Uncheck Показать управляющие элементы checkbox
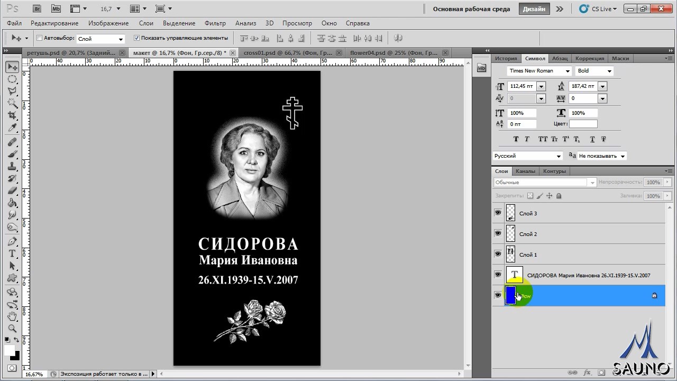The image size is (677, 381). click(136, 38)
